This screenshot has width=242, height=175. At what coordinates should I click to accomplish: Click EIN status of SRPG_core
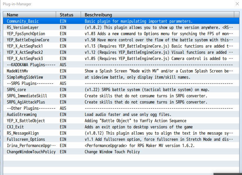click(63, 90)
